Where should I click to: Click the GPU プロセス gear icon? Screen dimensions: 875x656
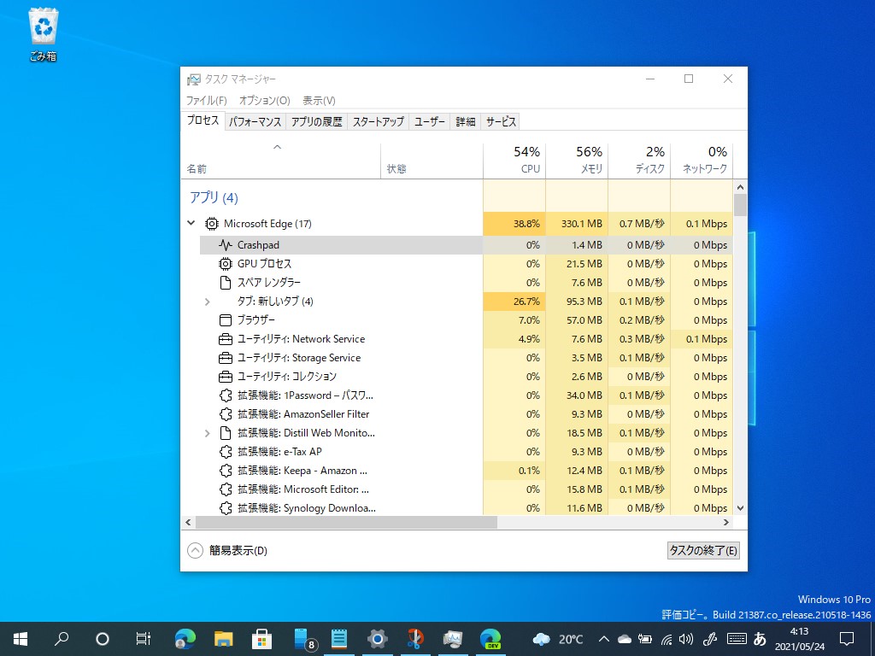point(224,263)
